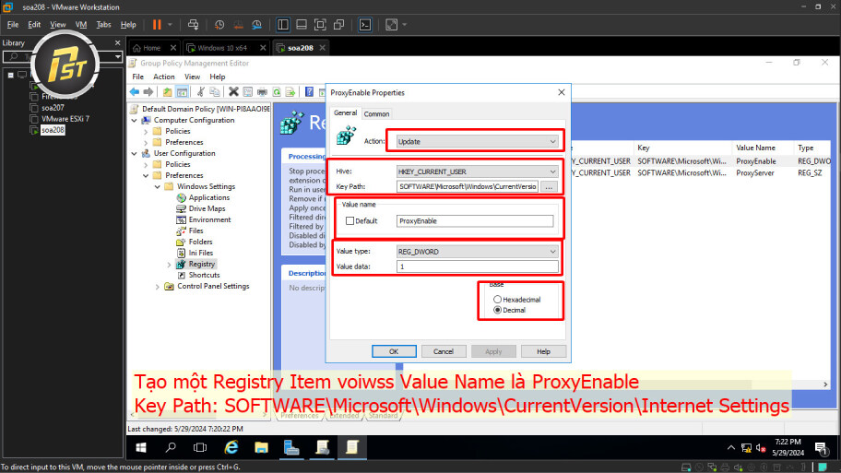Click the VMware pause VM button
The width and height of the screenshot is (841, 473).
[157, 25]
